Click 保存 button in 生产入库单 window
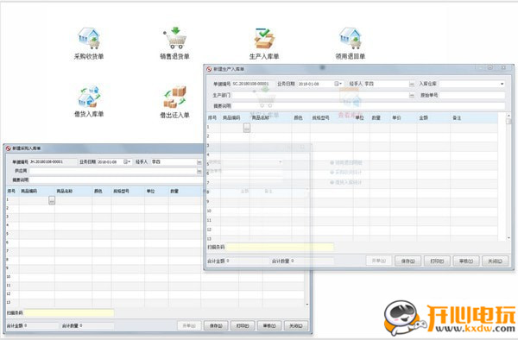Viewport: 518px width, 340px height. (407, 261)
